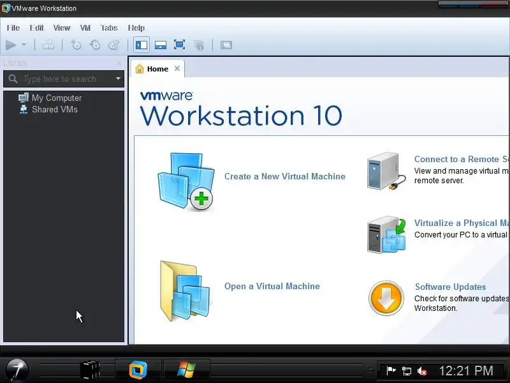The width and height of the screenshot is (510, 383).
Task: Toggle the library sidebar view icon
Action: (142, 45)
